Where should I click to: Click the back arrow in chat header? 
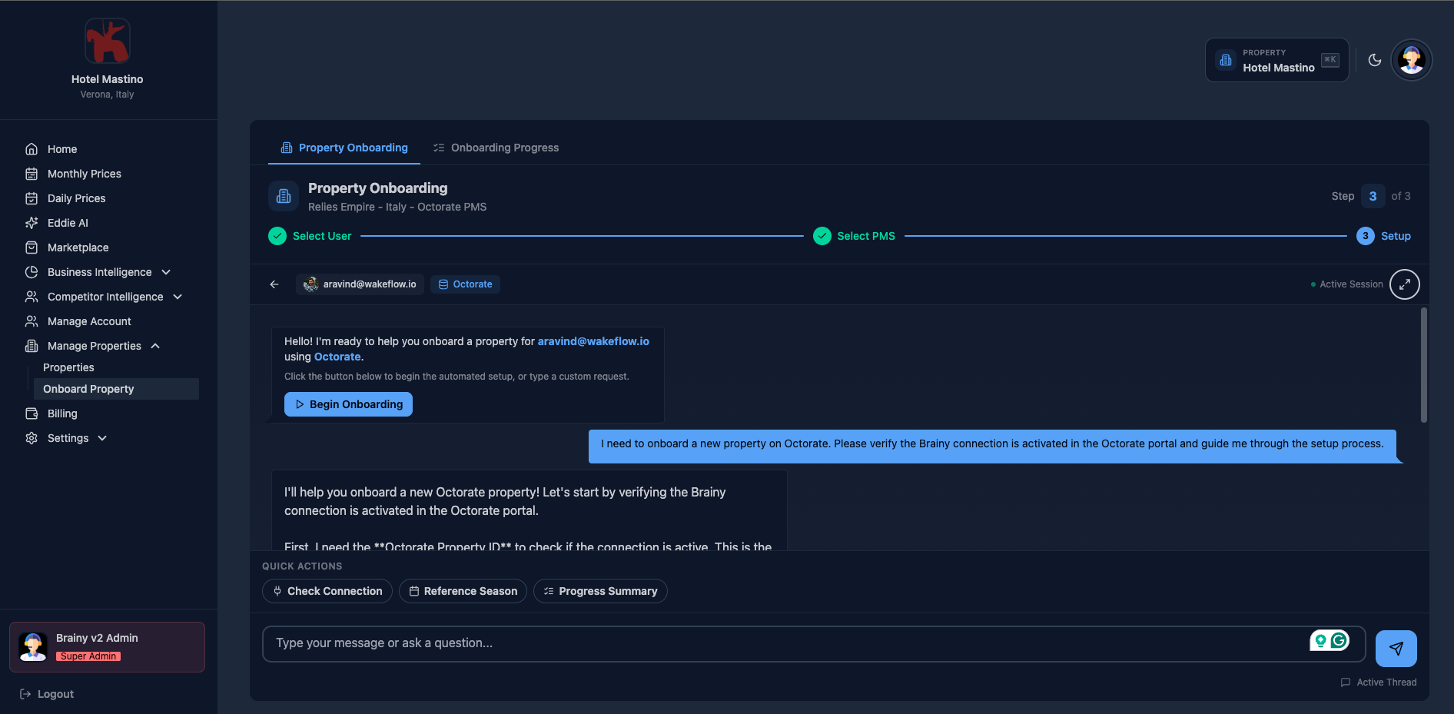coord(274,284)
